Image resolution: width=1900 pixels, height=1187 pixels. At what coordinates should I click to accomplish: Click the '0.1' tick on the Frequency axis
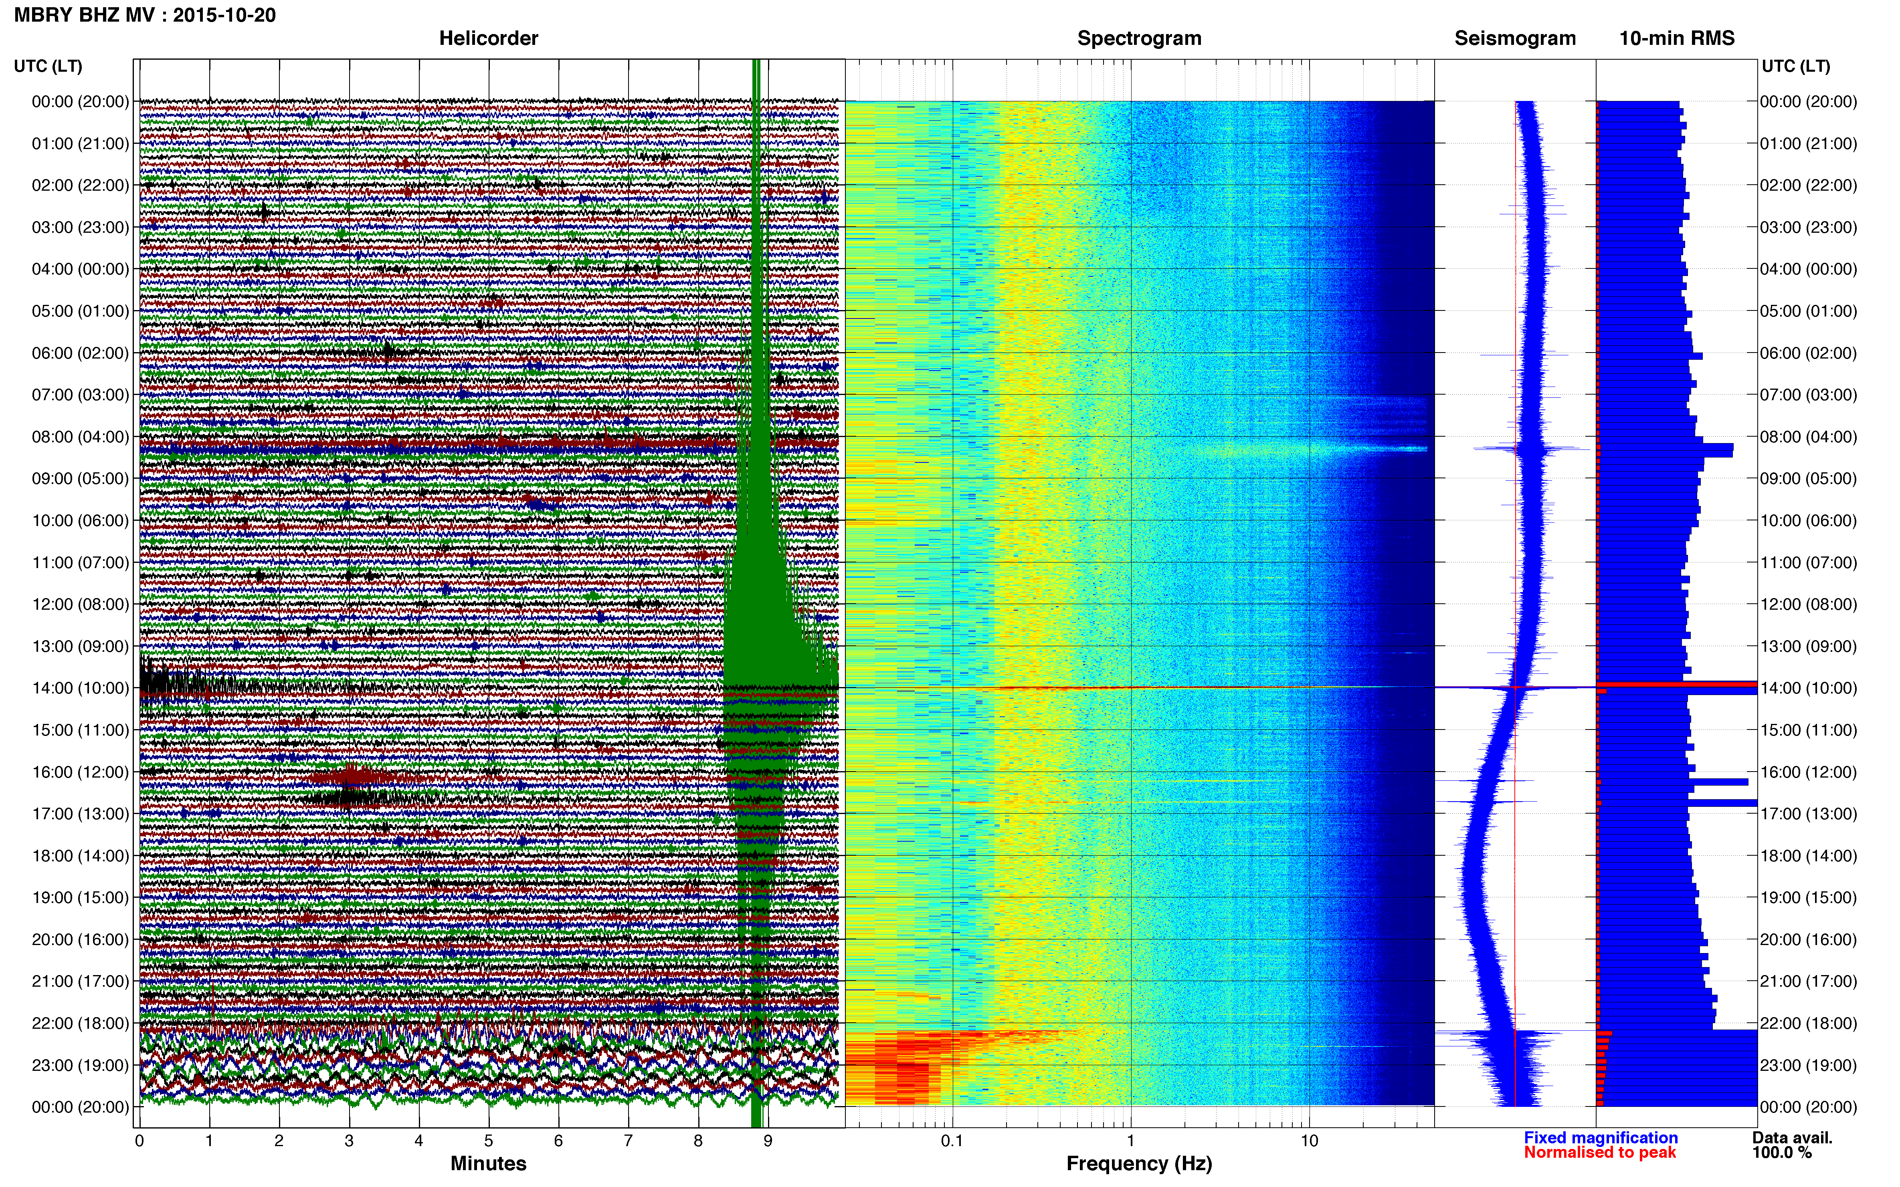(x=952, y=1141)
